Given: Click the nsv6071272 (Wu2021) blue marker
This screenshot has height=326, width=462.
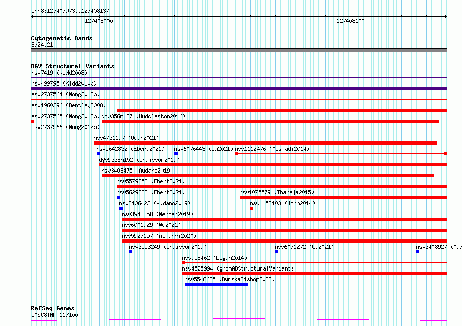Looking at the screenshot, I should click(277, 252).
